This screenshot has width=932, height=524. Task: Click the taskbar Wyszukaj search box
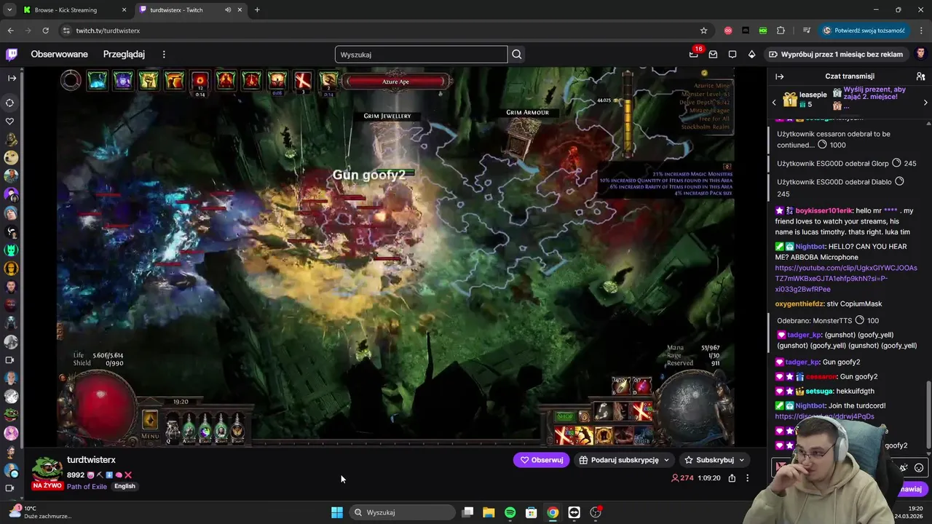pos(401,512)
